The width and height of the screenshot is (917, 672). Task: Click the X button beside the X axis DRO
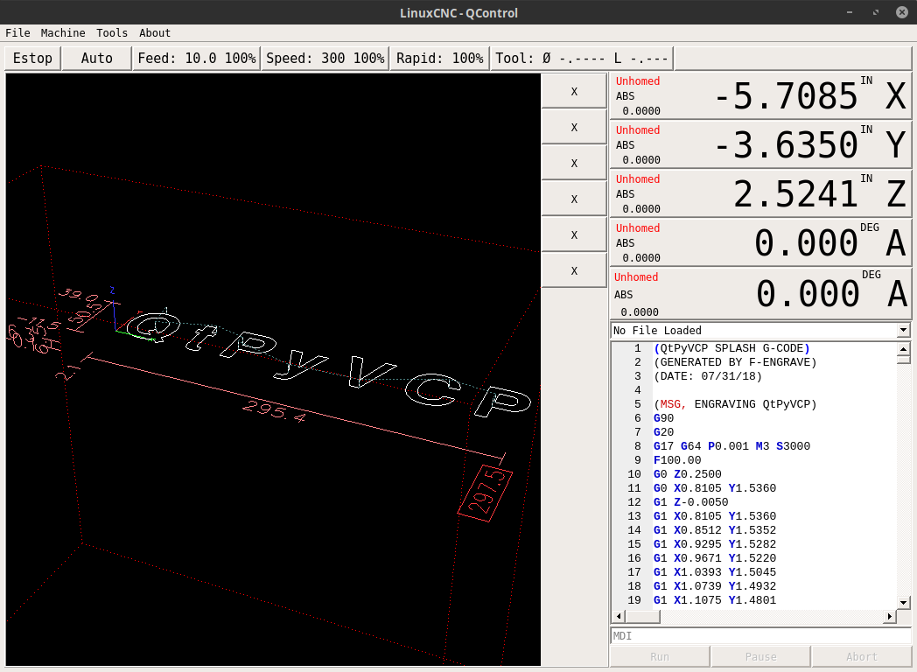pyautogui.click(x=574, y=91)
